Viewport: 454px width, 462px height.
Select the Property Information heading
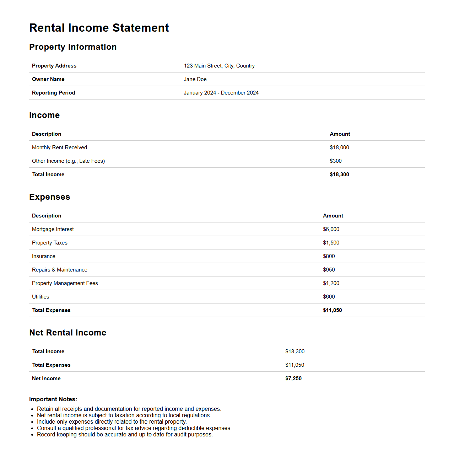[x=73, y=47]
